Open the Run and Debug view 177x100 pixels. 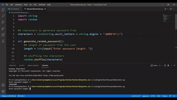pyautogui.click(x=3, y=28)
